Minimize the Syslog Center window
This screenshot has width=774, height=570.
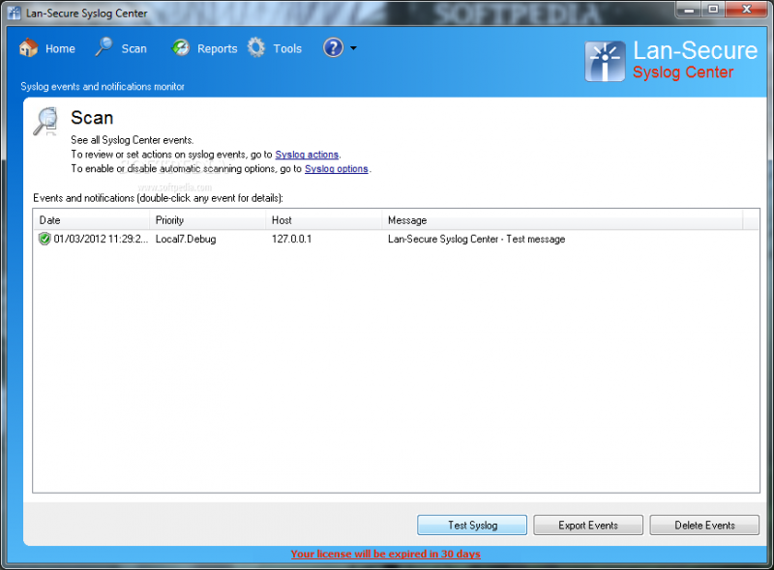pos(689,10)
